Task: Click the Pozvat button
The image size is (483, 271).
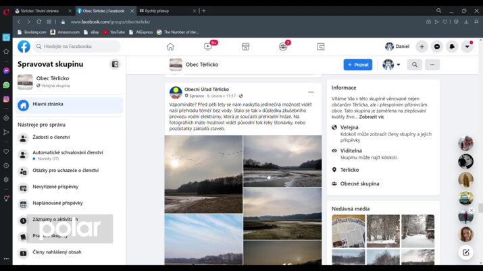Action: click(357, 65)
